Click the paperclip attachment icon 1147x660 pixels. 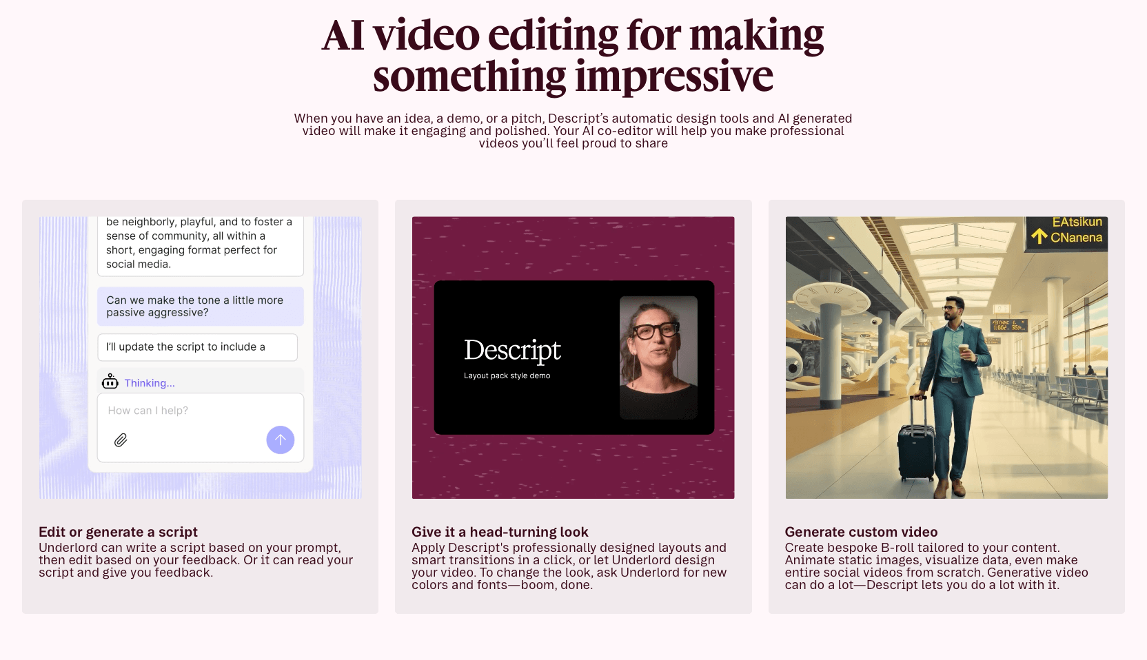(x=121, y=440)
